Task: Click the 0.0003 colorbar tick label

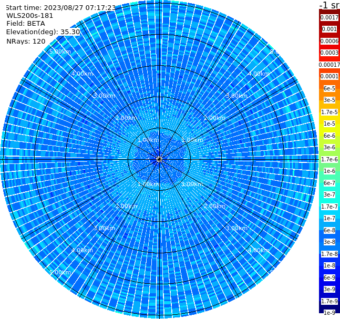Action: (329, 53)
